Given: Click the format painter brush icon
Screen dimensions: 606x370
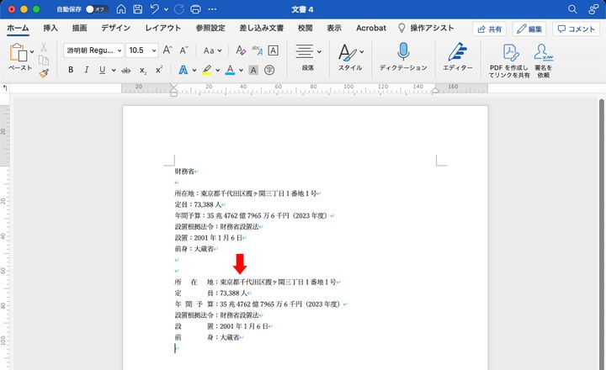Looking at the screenshot, I should click(43, 72).
